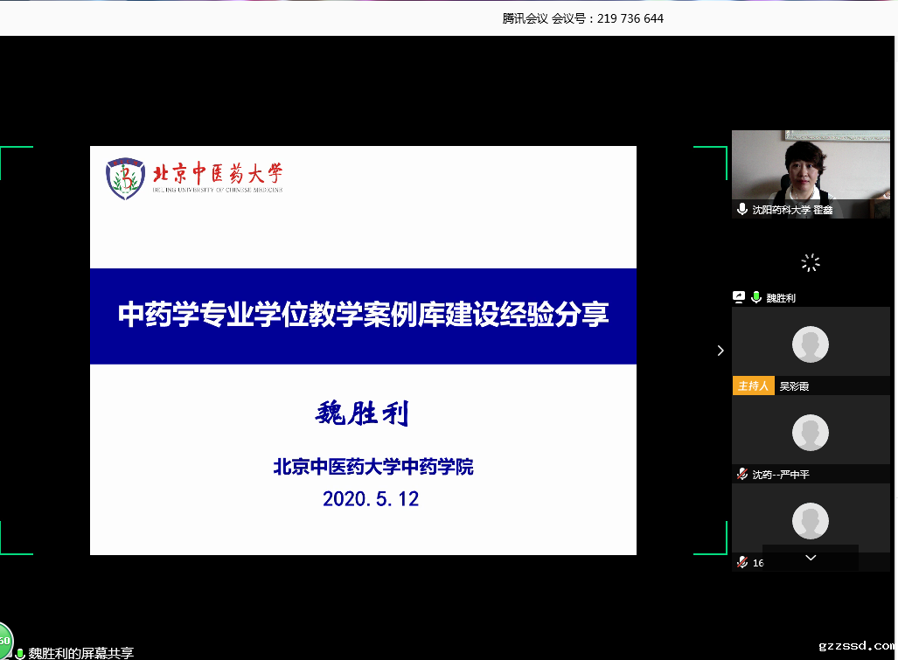Collapse the participant video sidebar with the arrow
This screenshot has width=898, height=660.
click(x=720, y=351)
